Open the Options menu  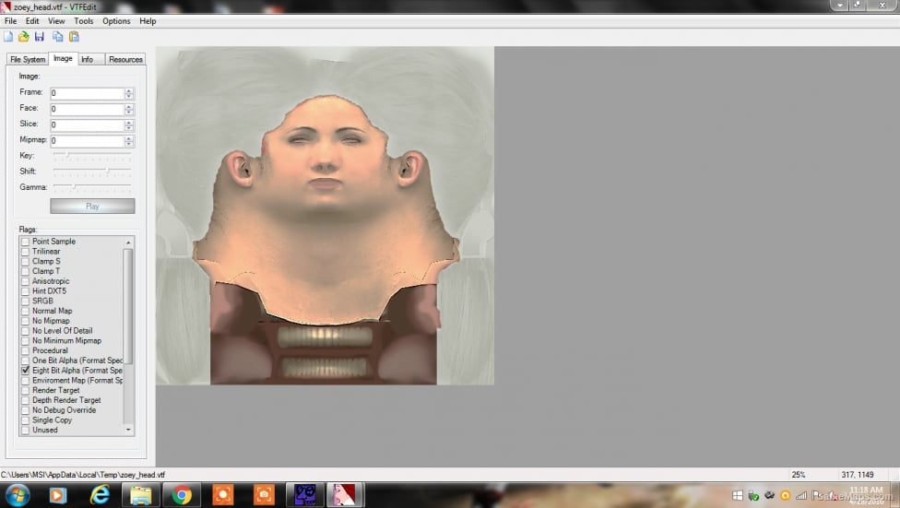(116, 21)
